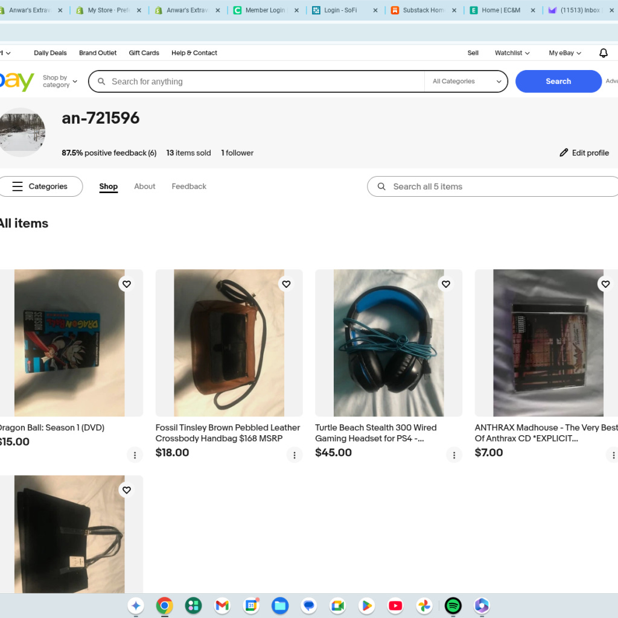Viewport: 618px width, 618px height.
Task: Open Google Photos from the shelf
Action: tap(424, 605)
